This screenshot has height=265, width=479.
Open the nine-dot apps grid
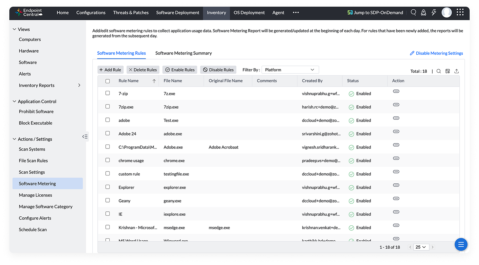[460, 13]
